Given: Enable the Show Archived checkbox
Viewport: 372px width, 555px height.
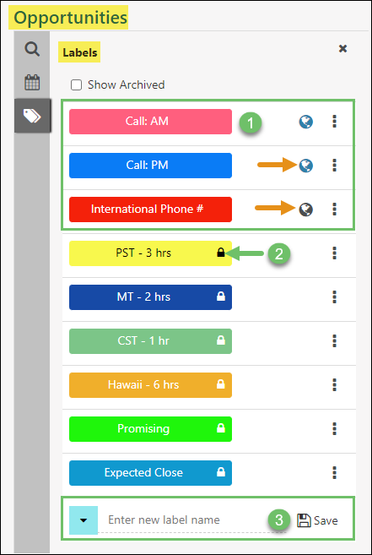Looking at the screenshot, I should click(x=77, y=85).
